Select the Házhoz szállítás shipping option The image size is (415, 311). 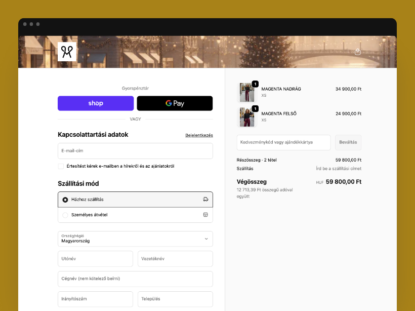(65, 199)
